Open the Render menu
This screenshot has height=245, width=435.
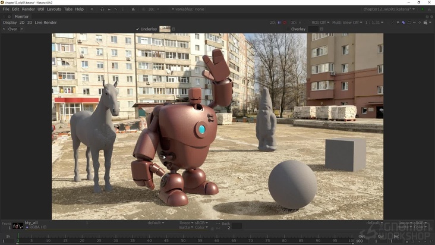point(28,10)
